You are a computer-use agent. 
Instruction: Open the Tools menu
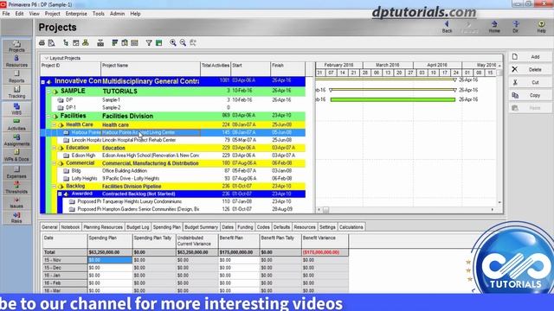click(98, 14)
